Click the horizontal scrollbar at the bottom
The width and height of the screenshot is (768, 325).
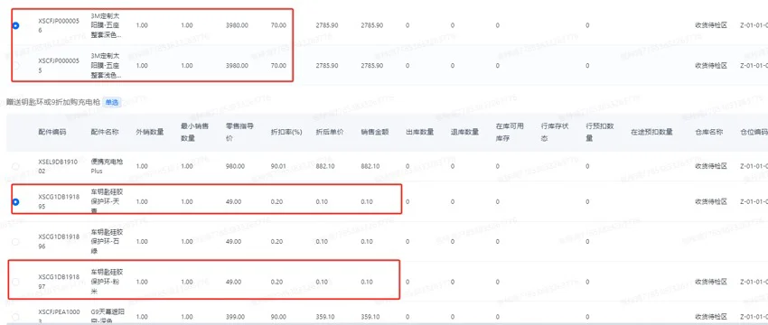tap(384, 323)
